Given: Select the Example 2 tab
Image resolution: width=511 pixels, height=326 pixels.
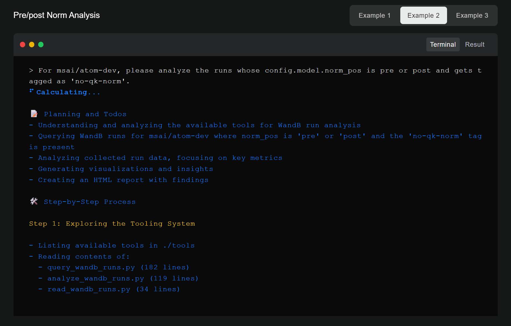Looking at the screenshot, I should tap(423, 15).
